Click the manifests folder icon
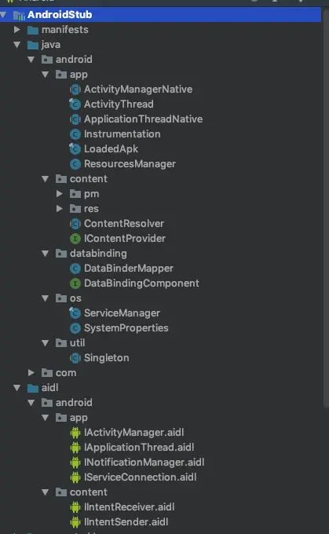 click(x=33, y=30)
